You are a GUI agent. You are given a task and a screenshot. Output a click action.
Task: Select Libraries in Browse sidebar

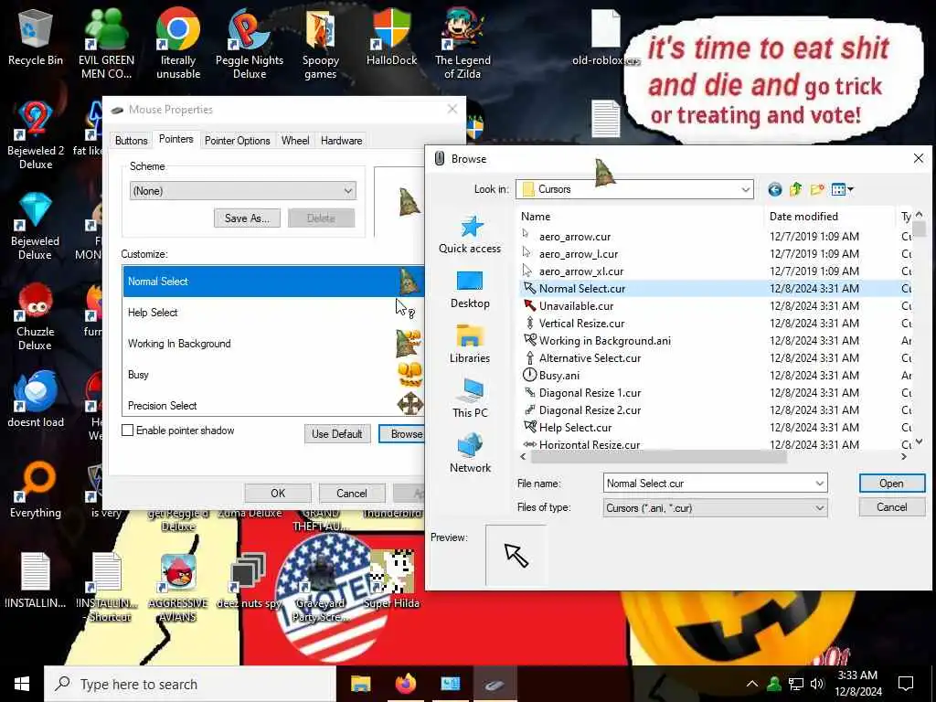471,345
